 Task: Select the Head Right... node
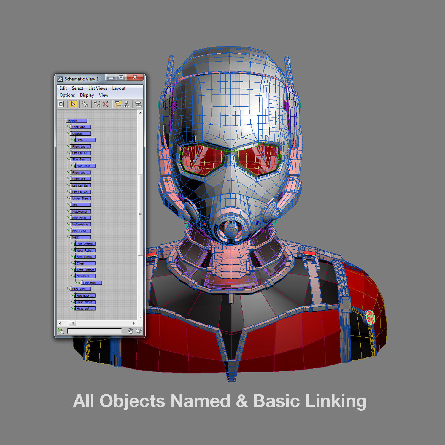(85, 302)
